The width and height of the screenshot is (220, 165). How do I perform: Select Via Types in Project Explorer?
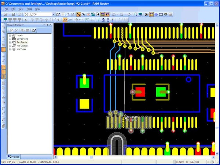[21, 49]
